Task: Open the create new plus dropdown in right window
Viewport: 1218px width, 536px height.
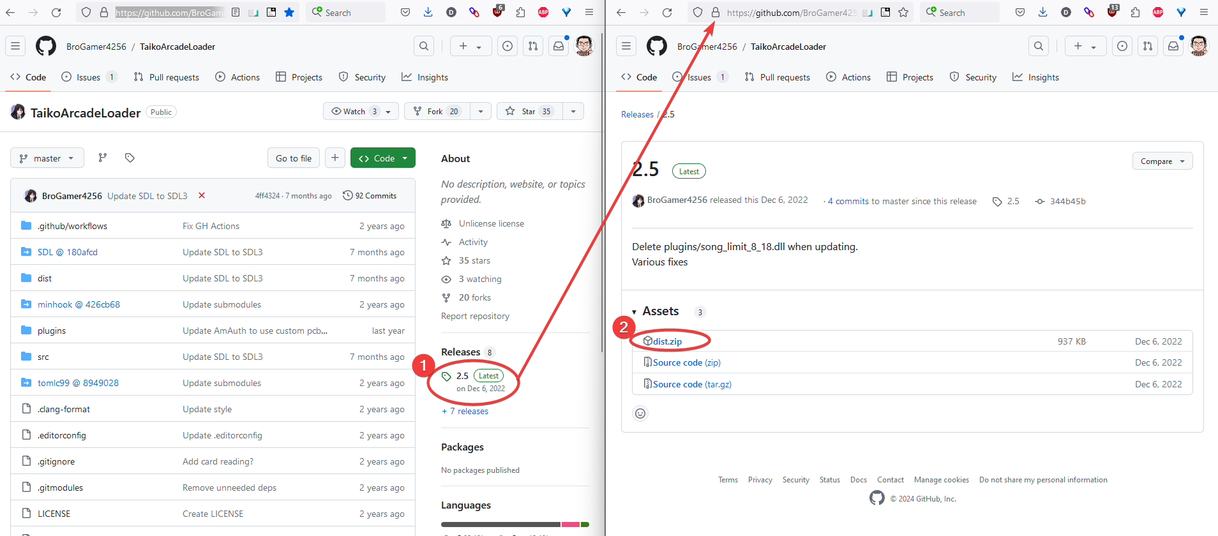Action: (1085, 46)
